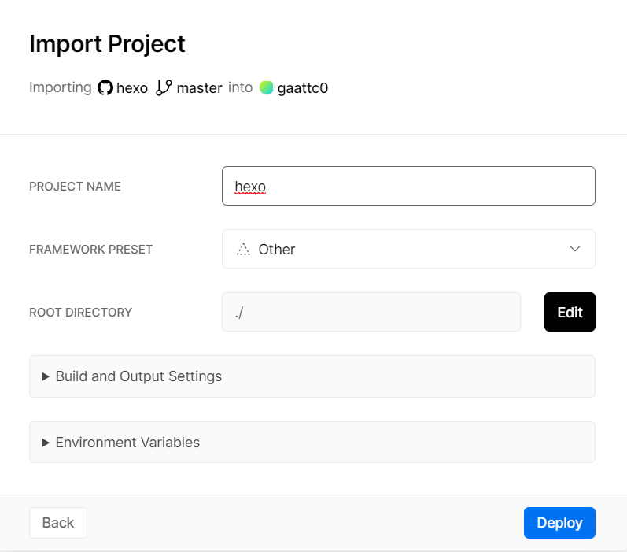Click the GitHub icon beside hexo
This screenshot has height=552, width=627.
(105, 88)
